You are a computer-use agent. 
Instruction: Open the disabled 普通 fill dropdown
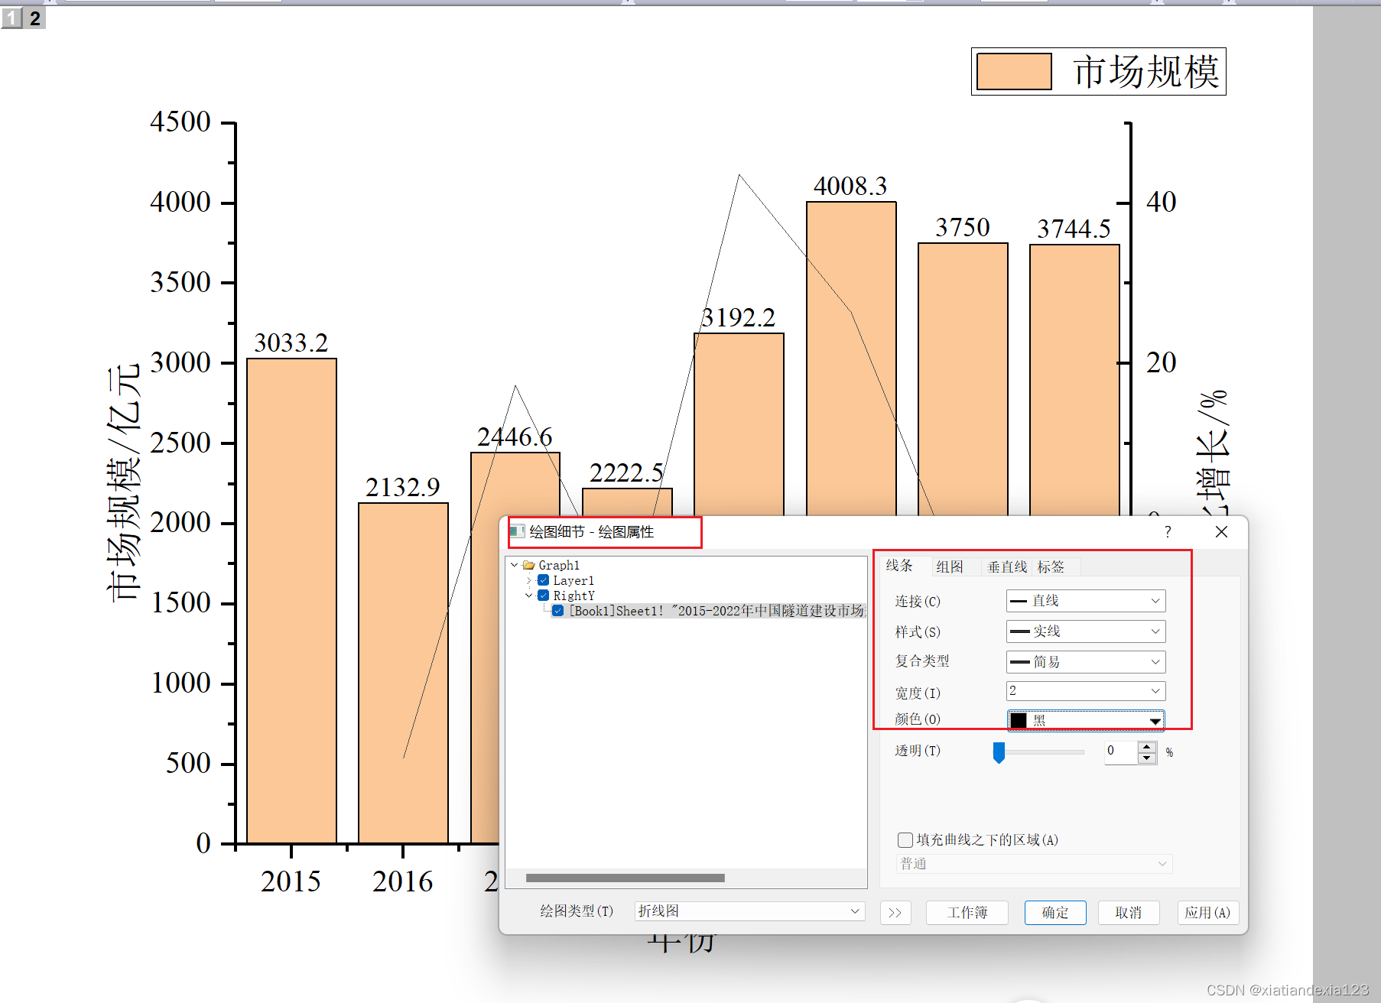[x=1034, y=864]
